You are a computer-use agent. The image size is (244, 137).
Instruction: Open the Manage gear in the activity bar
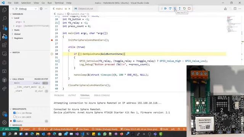4,123
